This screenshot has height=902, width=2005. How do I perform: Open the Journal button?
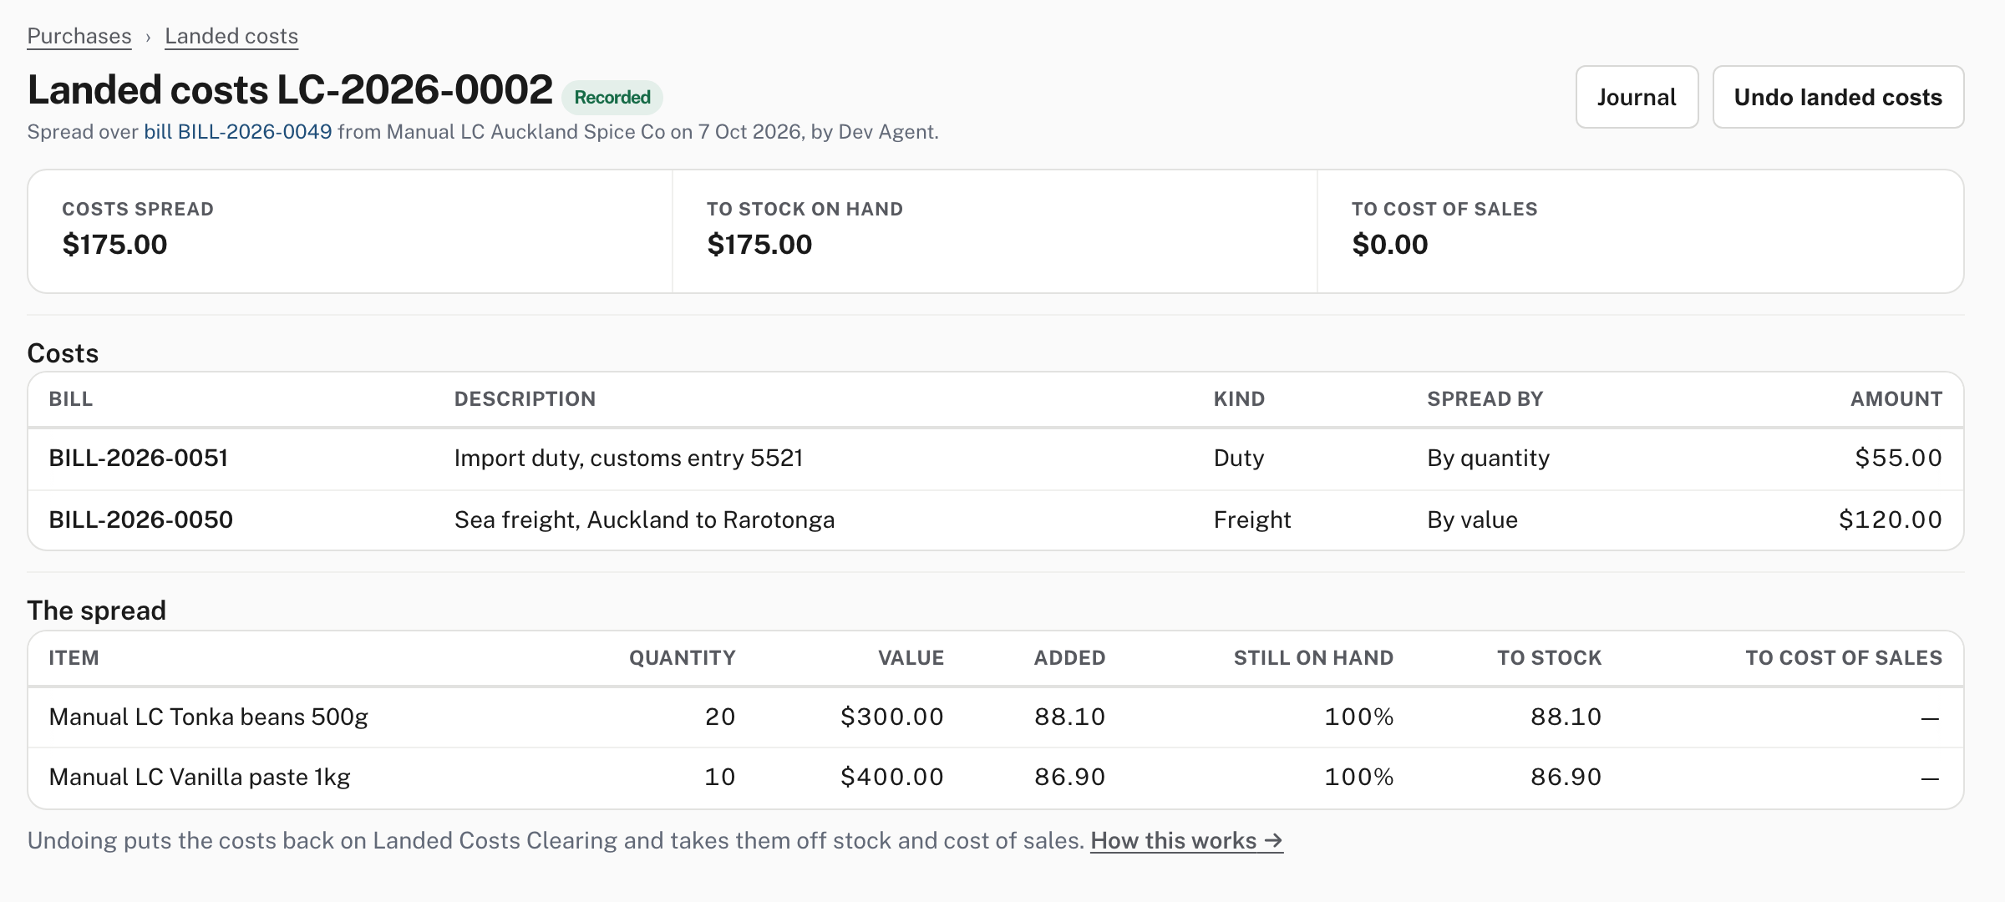click(1637, 97)
